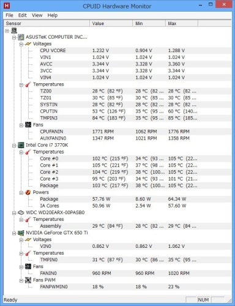235x306 pixels.
Task: Select the Core #1 temperature row
Action: [x=135, y=165]
